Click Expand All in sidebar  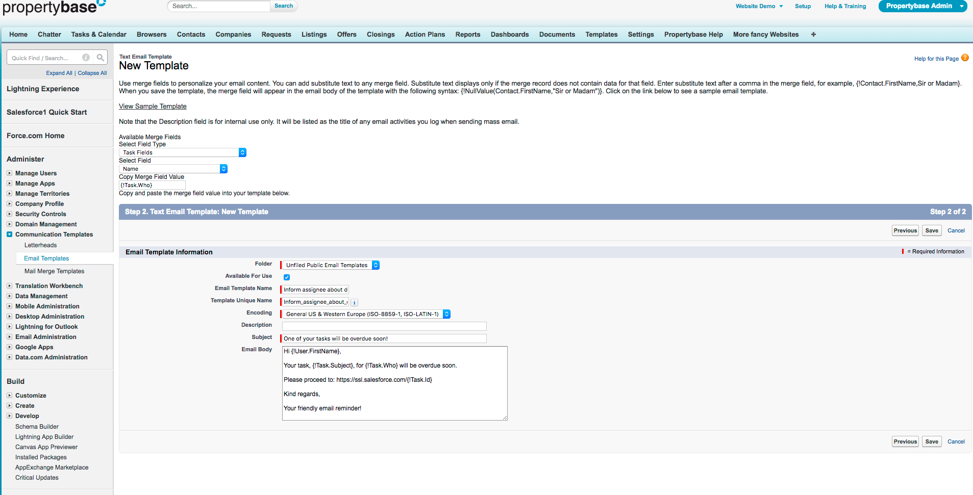(59, 73)
